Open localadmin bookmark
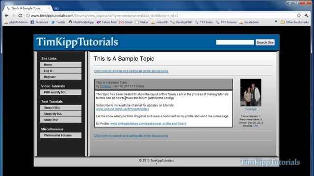 [x=249, y=22]
